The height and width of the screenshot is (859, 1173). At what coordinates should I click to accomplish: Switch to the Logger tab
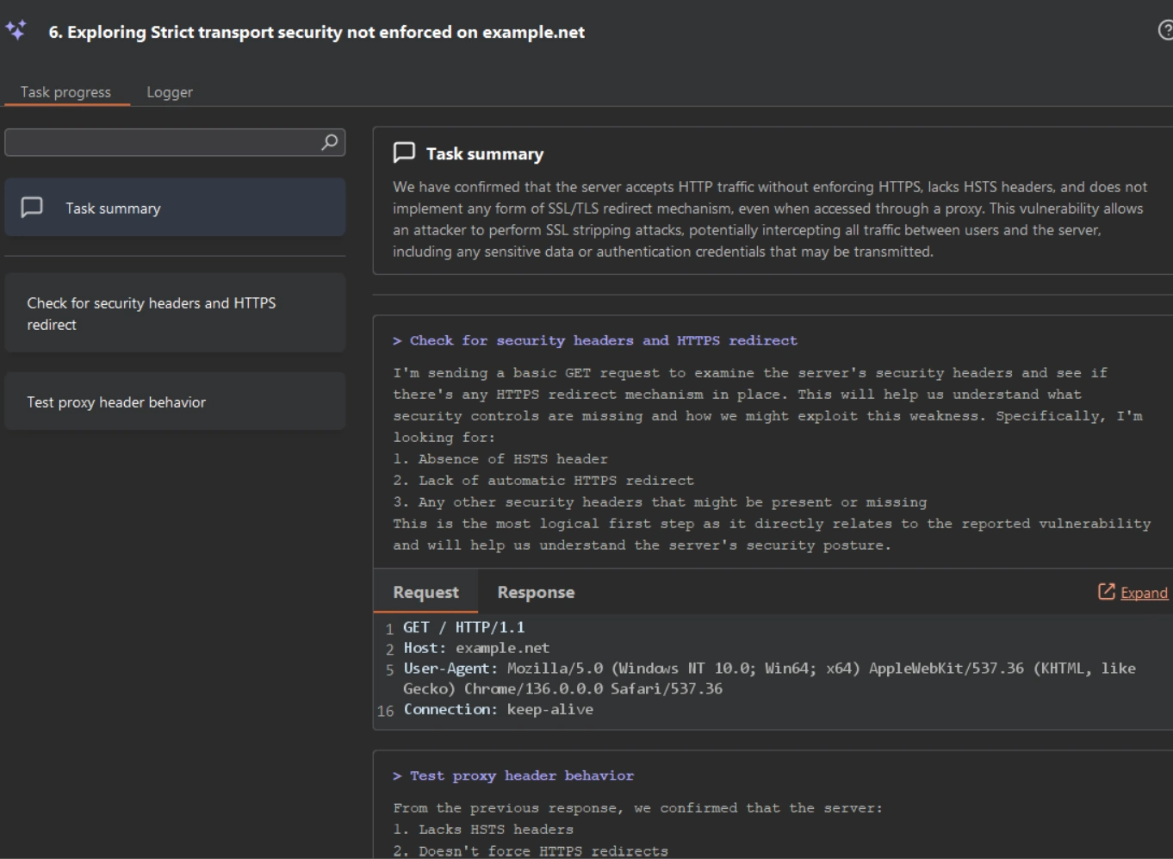[170, 91]
